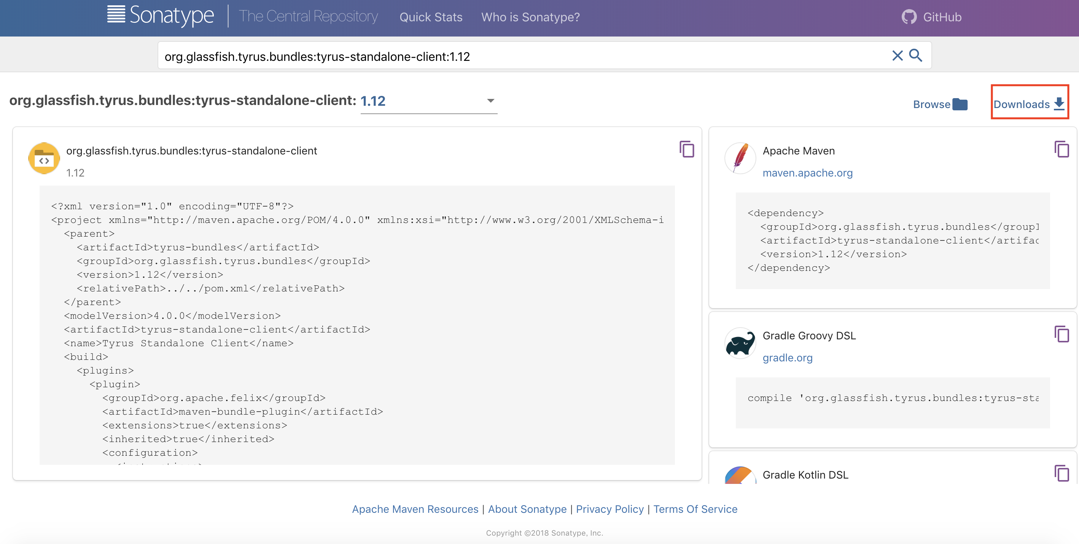
Task: Run search with magnifier icon
Action: click(916, 55)
